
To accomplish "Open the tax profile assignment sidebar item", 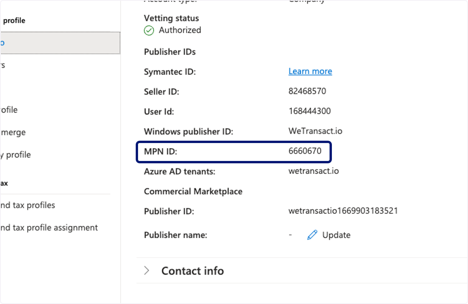I will click(49, 228).
